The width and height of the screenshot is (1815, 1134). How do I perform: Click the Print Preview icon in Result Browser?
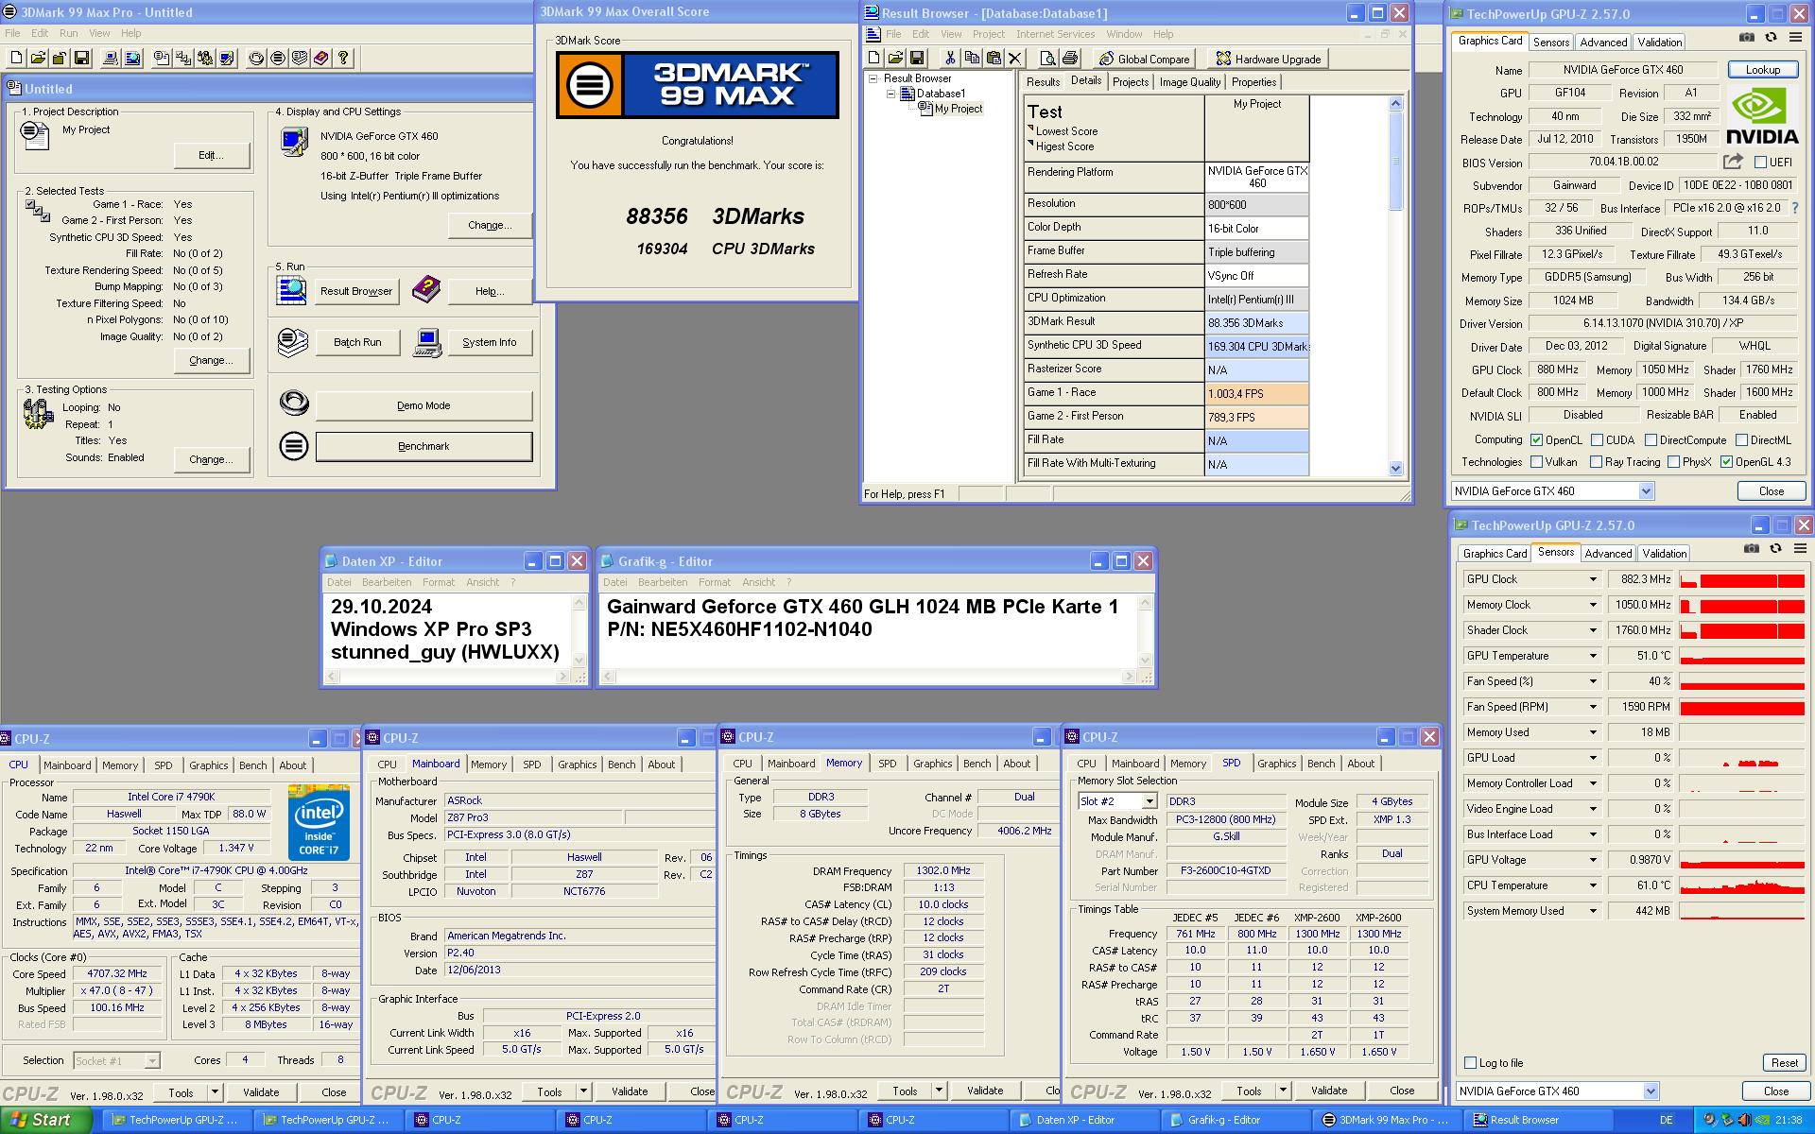click(1047, 59)
